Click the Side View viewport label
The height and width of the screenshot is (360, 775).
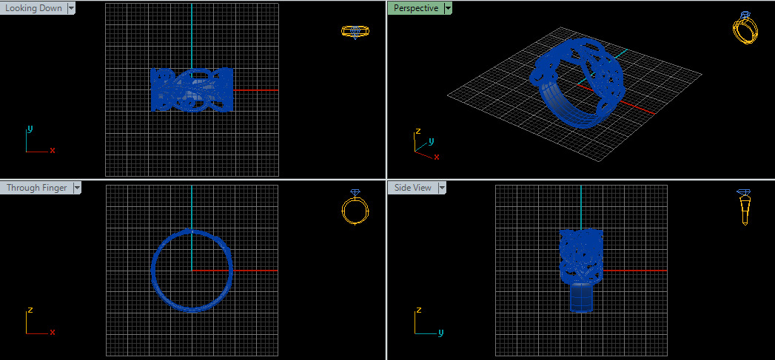click(x=412, y=188)
